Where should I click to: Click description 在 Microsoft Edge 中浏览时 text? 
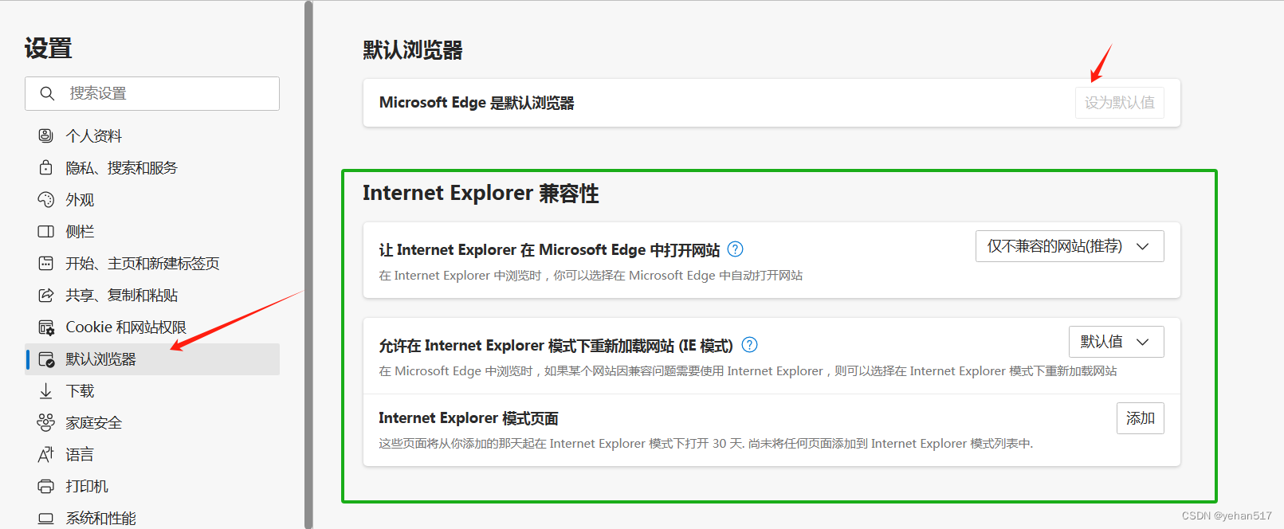tap(748, 371)
